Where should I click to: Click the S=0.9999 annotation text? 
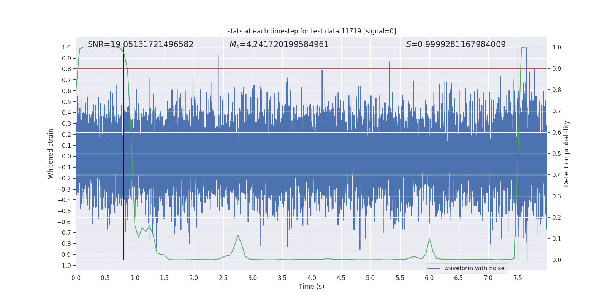456,44
